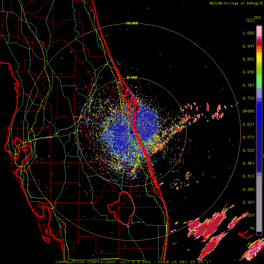Image resolution: width=264 pixels, height=264 pixels.
Task: Click the 0.733 scale value
Action: pos(248,98)
